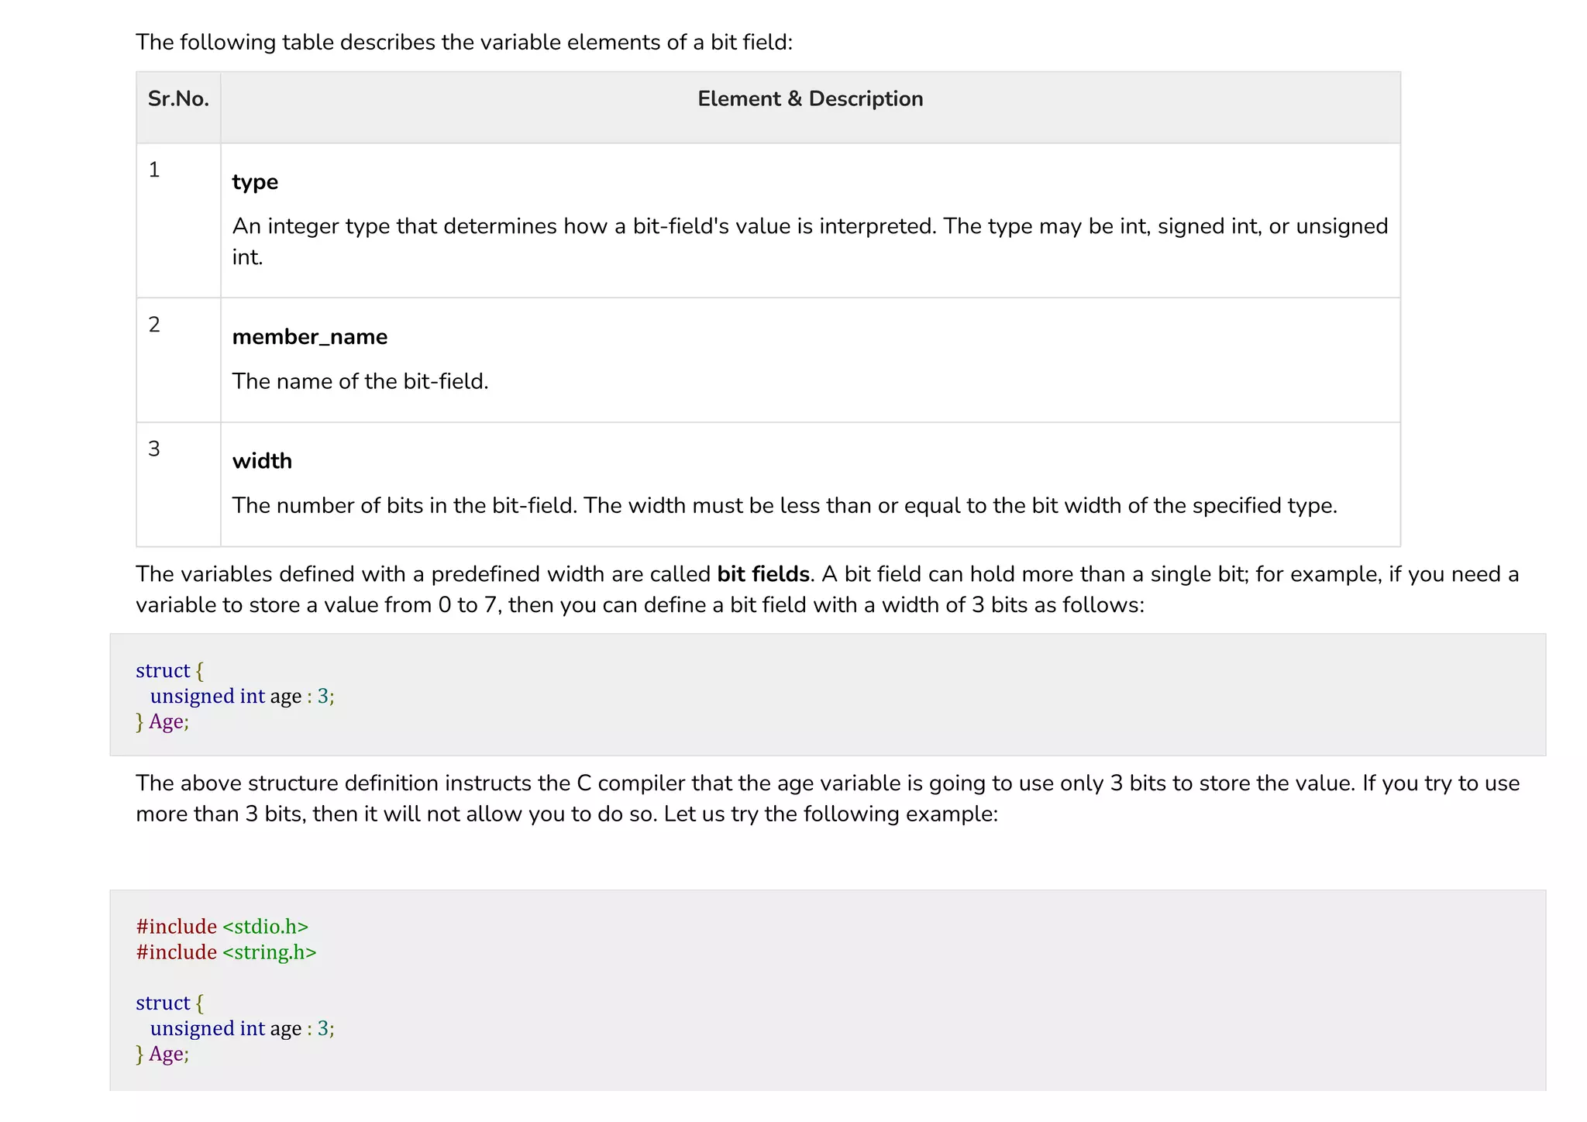Click the sentence "The name of the bit-field."
Image resolution: width=1587 pixels, height=1122 pixels.
click(x=360, y=381)
